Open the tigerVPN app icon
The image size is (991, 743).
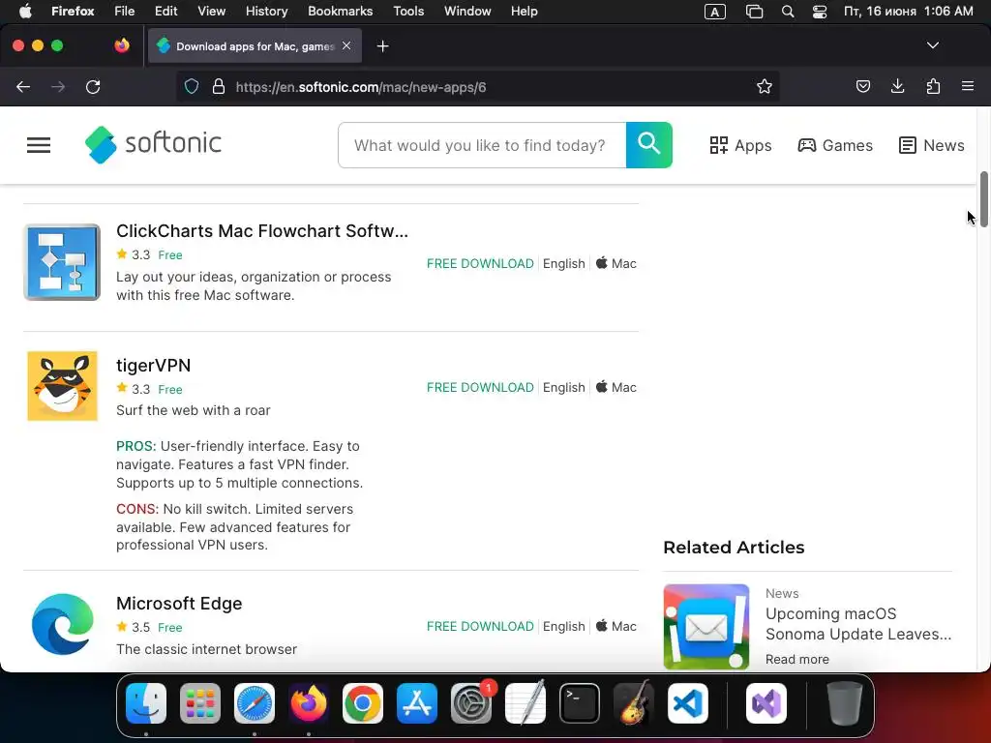[x=62, y=386]
